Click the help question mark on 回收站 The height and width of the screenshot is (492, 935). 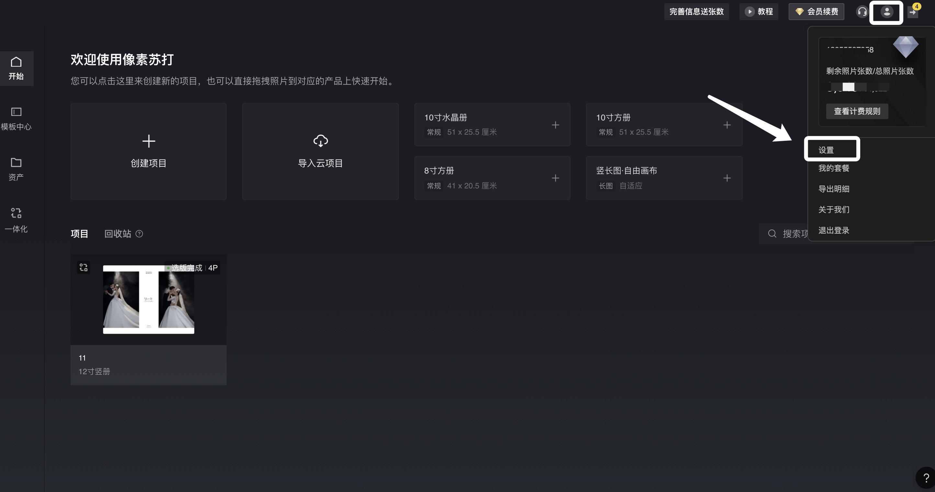click(x=139, y=234)
